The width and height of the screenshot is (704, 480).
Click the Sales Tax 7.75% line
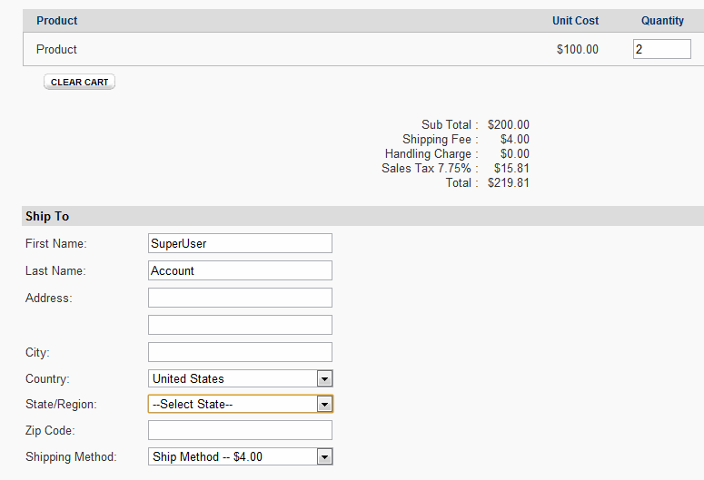pos(455,168)
